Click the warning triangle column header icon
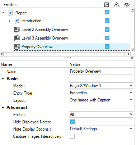Image resolution: width=136 pixels, height=145 pixels. pos(117,5)
